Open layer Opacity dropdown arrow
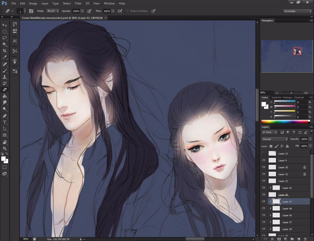Screen dimensions: 314x241 pos(311,139)
